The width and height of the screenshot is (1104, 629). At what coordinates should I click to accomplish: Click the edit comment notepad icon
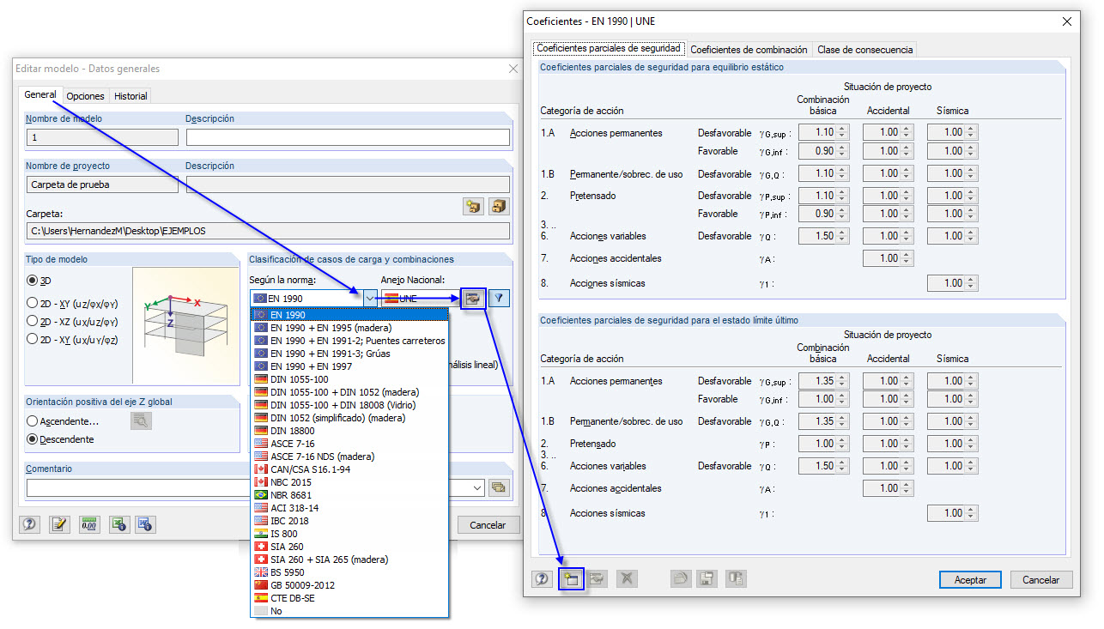click(x=59, y=524)
